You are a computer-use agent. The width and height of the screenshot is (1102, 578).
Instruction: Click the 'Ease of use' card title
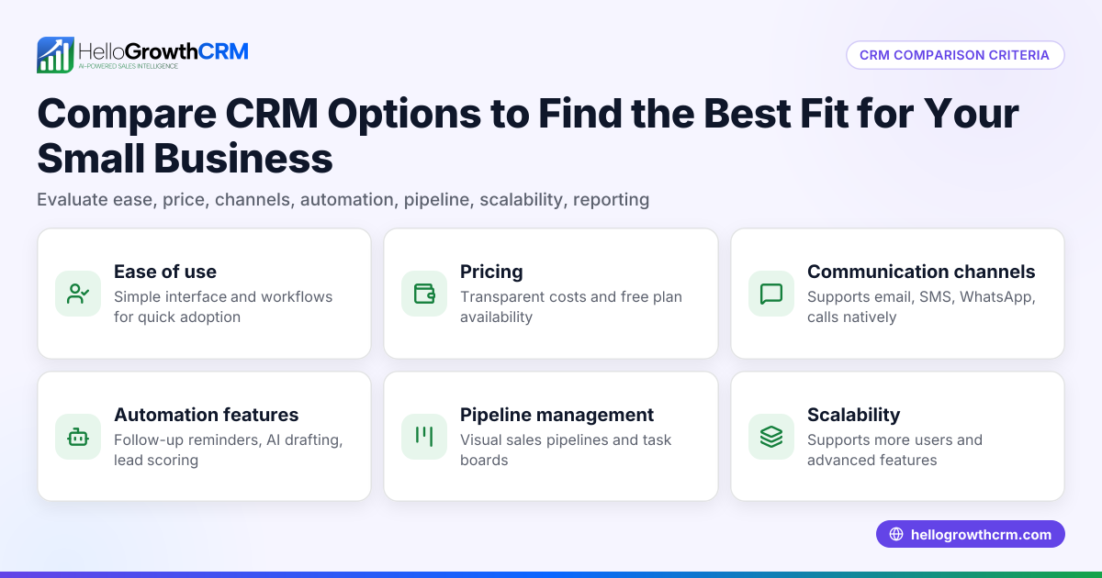click(x=165, y=272)
